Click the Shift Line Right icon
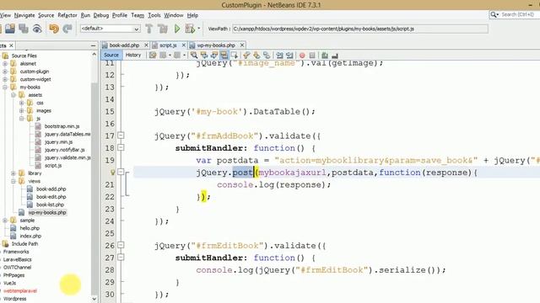 289,55
